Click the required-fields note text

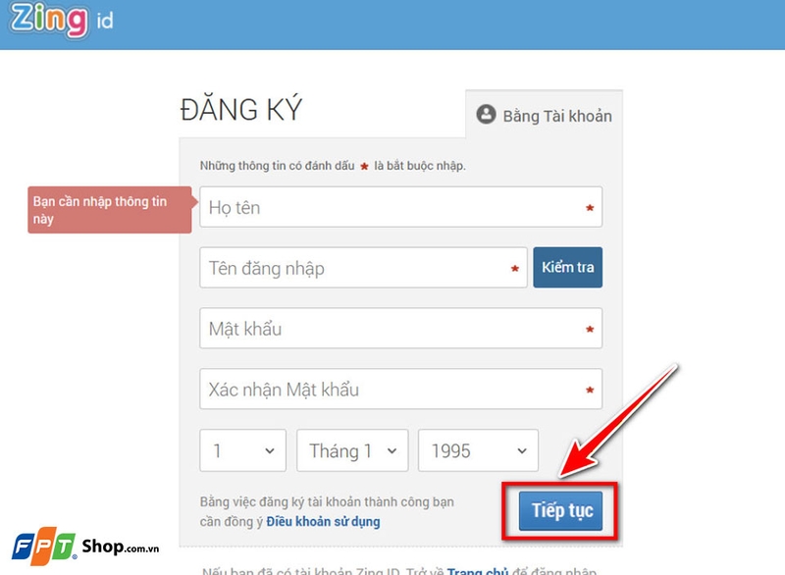click(333, 166)
